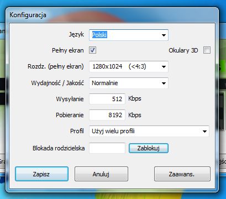The height and width of the screenshot is (199, 226).
Task: Click the Kbps unit beside Wysyłanie
Action: coord(135,99)
